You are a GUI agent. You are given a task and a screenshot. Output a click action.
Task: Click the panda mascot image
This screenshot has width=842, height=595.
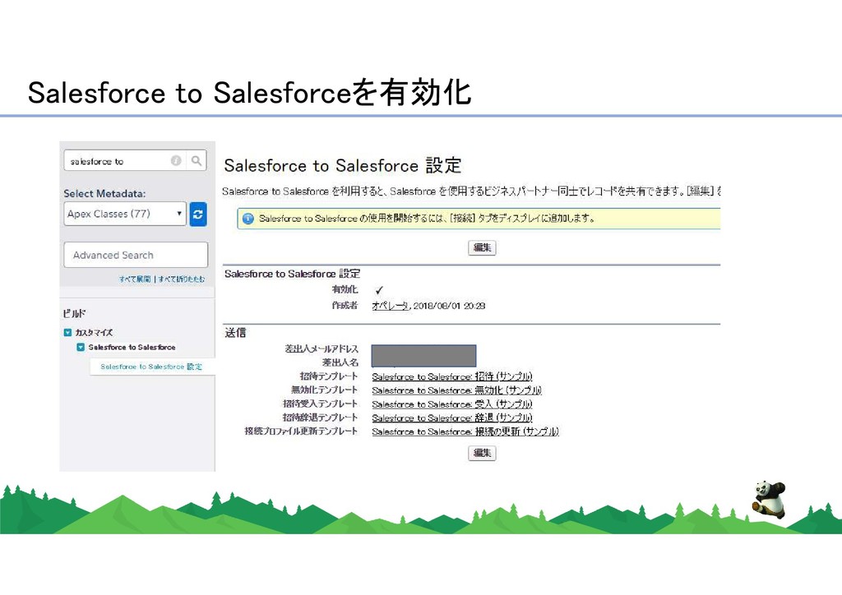tap(769, 500)
